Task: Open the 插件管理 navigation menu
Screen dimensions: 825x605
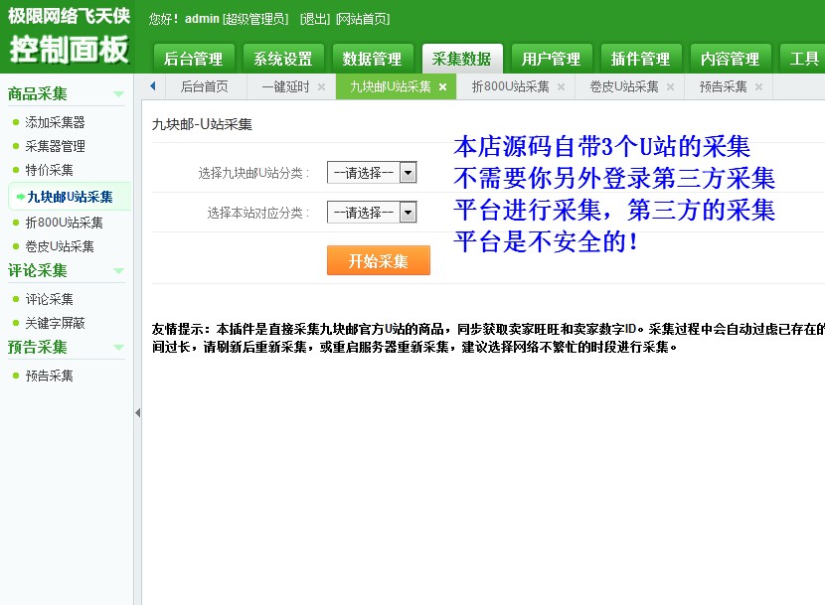Action: click(x=640, y=57)
